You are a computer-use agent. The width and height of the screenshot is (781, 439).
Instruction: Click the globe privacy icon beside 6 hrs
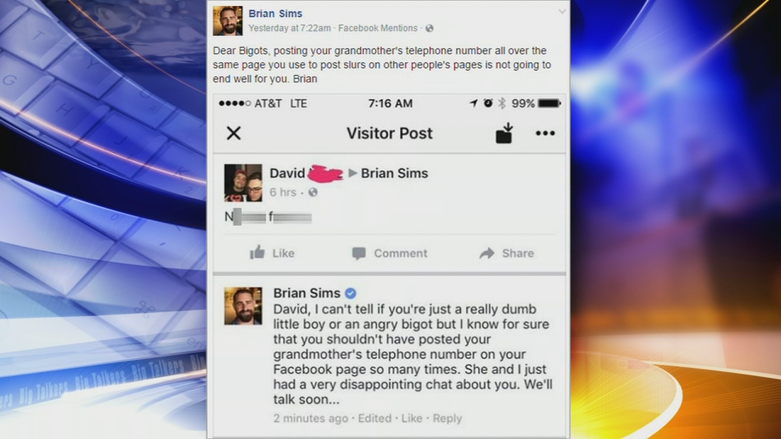pos(313,193)
